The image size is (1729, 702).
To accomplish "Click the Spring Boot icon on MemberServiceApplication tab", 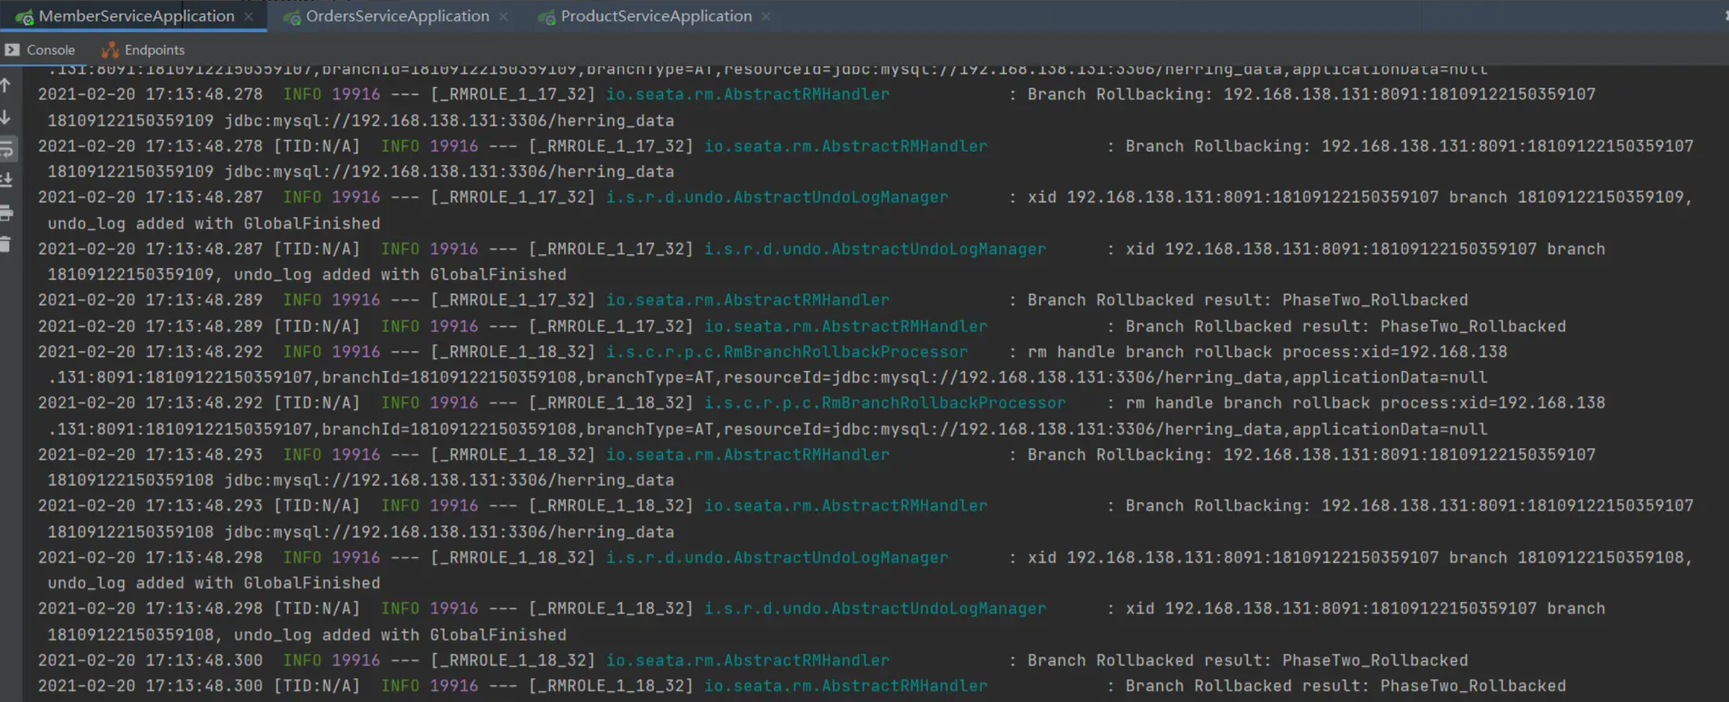I will pyautogui.click(x=25, y=17).
